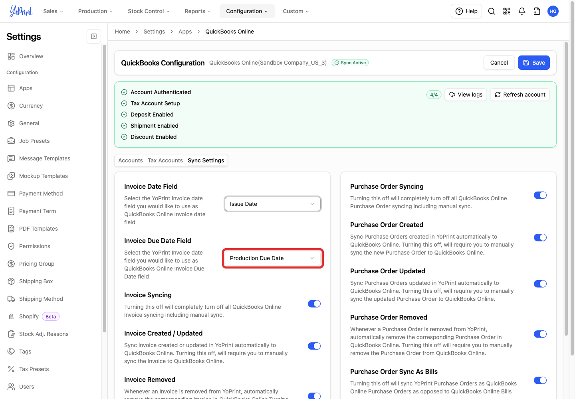Click the Mockup Templates image icon
This screenshot has height=399, width=575.
coord(11,176)
